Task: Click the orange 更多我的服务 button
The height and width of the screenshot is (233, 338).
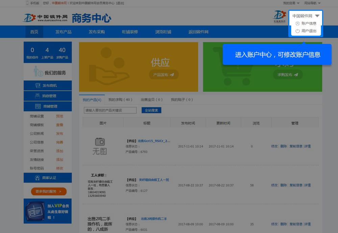Action: (x=49, y=191)
